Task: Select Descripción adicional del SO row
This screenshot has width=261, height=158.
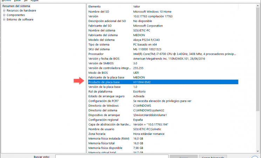Action: 163,21
